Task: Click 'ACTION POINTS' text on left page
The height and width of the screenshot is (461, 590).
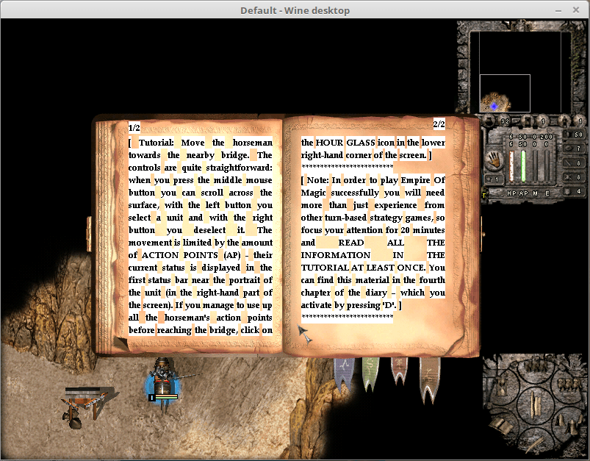Action: point(180,255)
